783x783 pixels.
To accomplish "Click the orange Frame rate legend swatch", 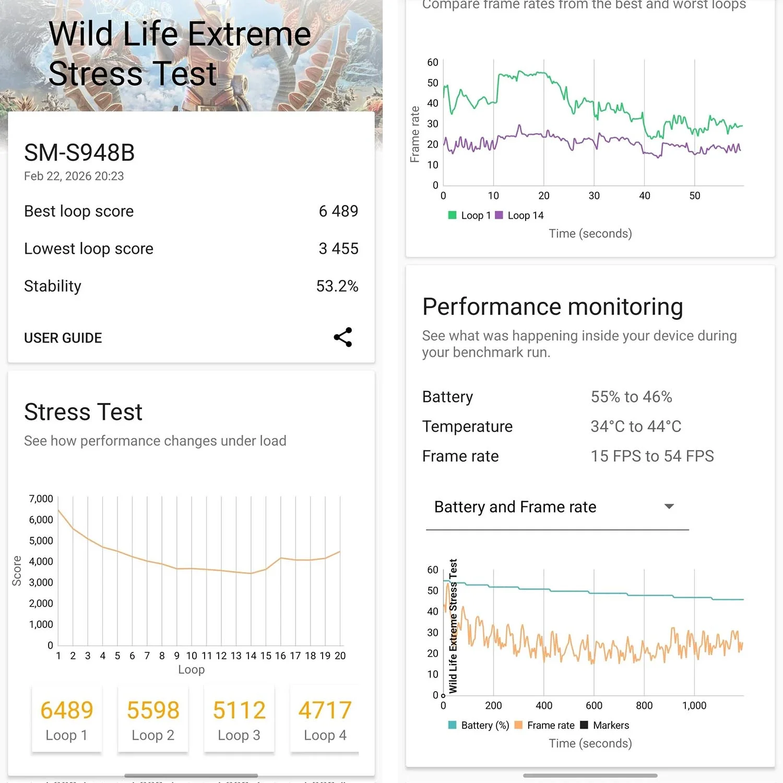I will 519,725.
